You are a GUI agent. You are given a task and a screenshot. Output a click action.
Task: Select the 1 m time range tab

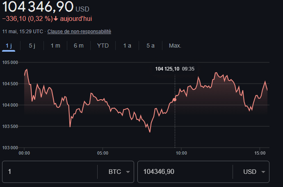click(55, 46)
